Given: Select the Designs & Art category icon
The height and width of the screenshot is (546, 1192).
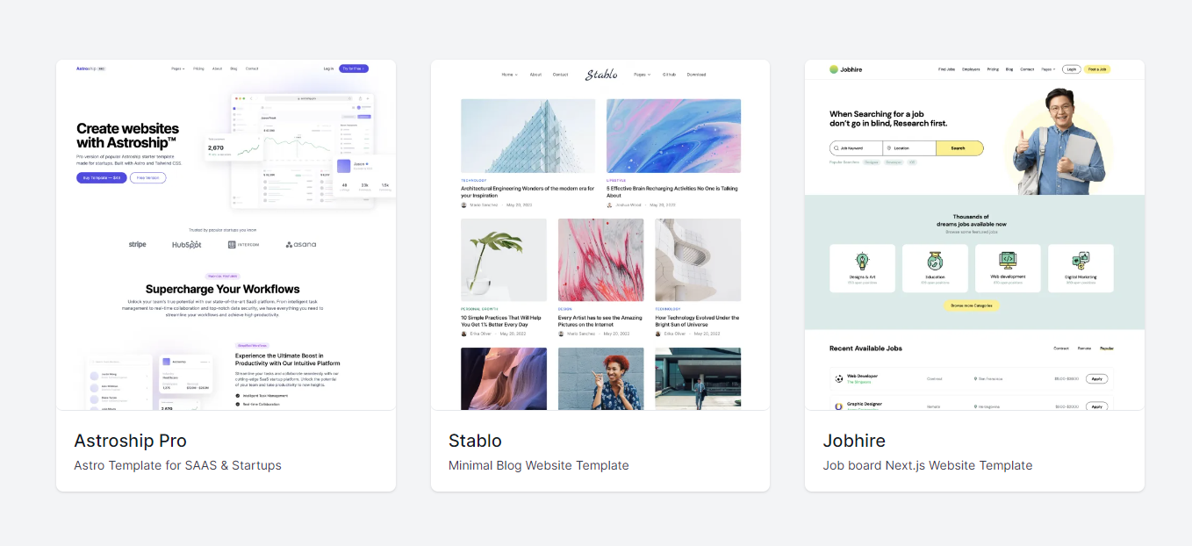Looking at the screenshot, I should 862,261.
